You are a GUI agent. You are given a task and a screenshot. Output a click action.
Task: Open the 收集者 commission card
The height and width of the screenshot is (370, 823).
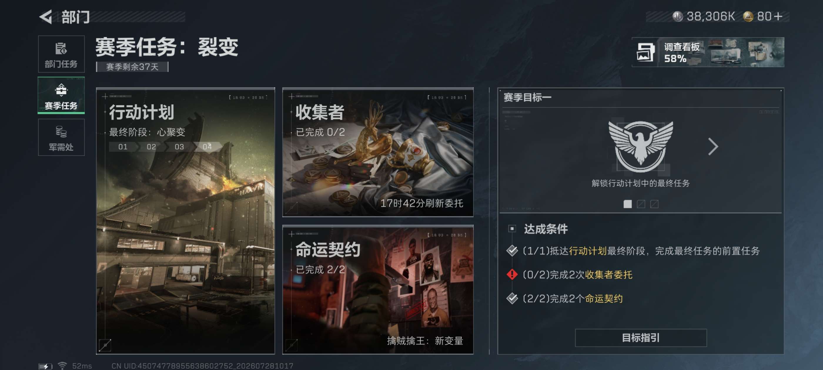point(378,152)
